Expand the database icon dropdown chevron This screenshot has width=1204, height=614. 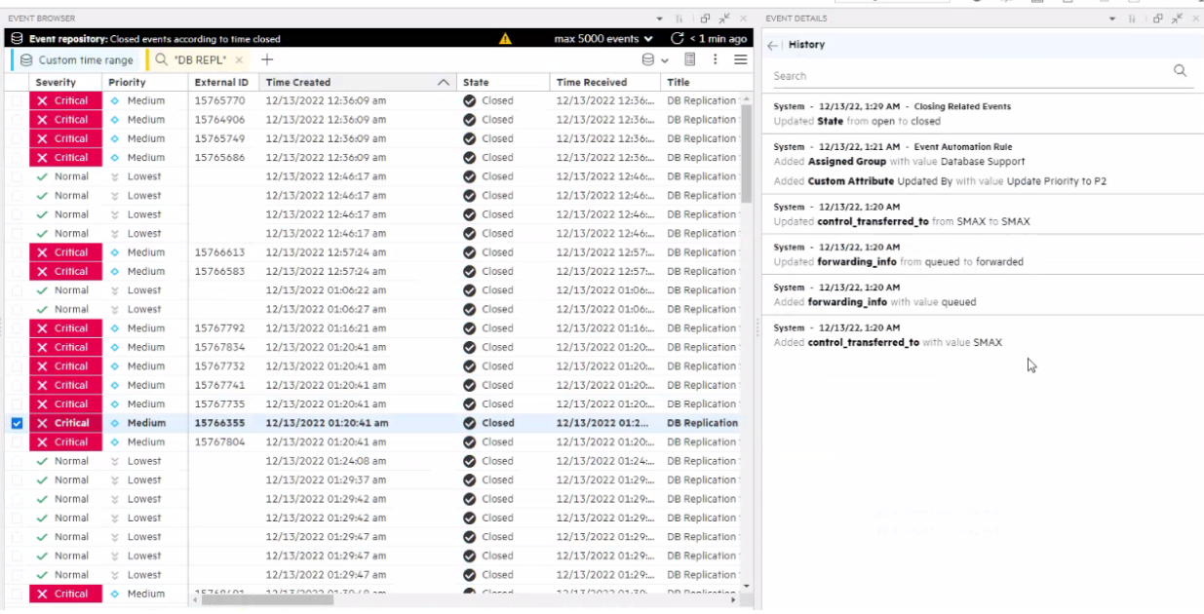[666, 59]
